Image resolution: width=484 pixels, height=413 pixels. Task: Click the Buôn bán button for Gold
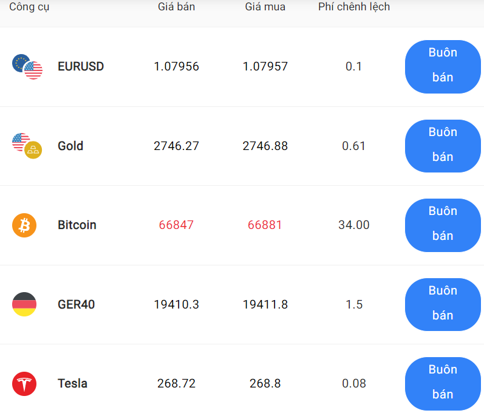[443, 146]
